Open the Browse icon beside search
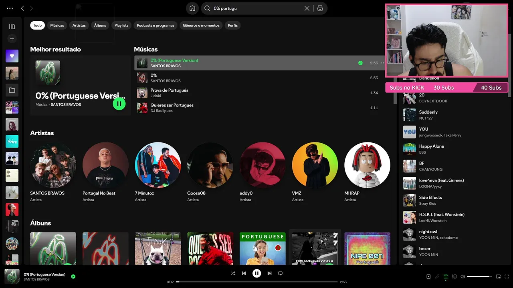 320,8
